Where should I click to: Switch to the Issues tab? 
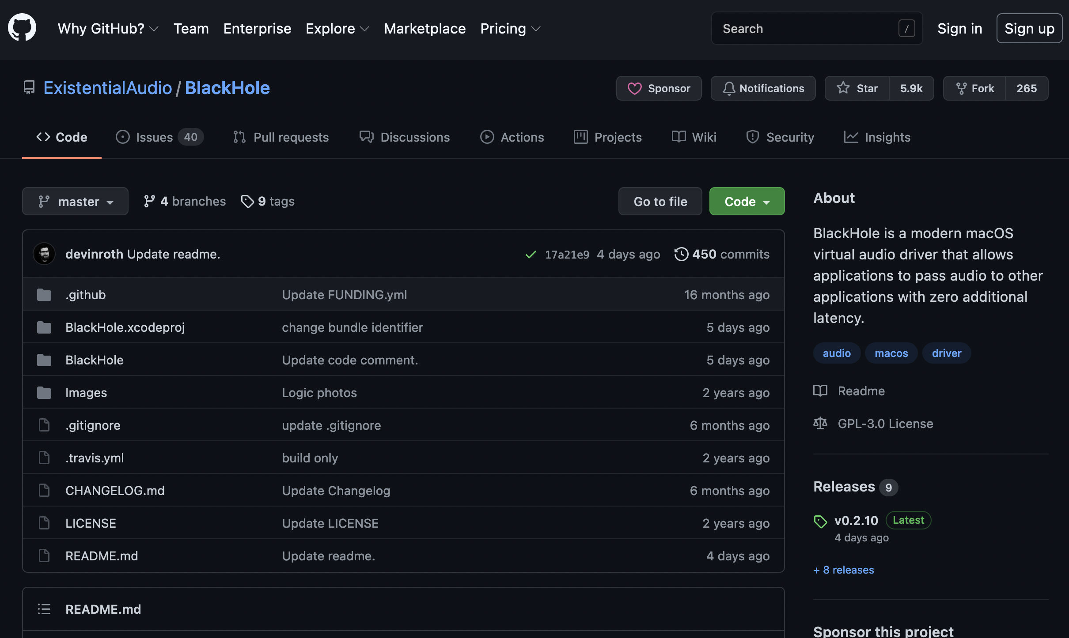pyautogui.click(x=159, y=137)
